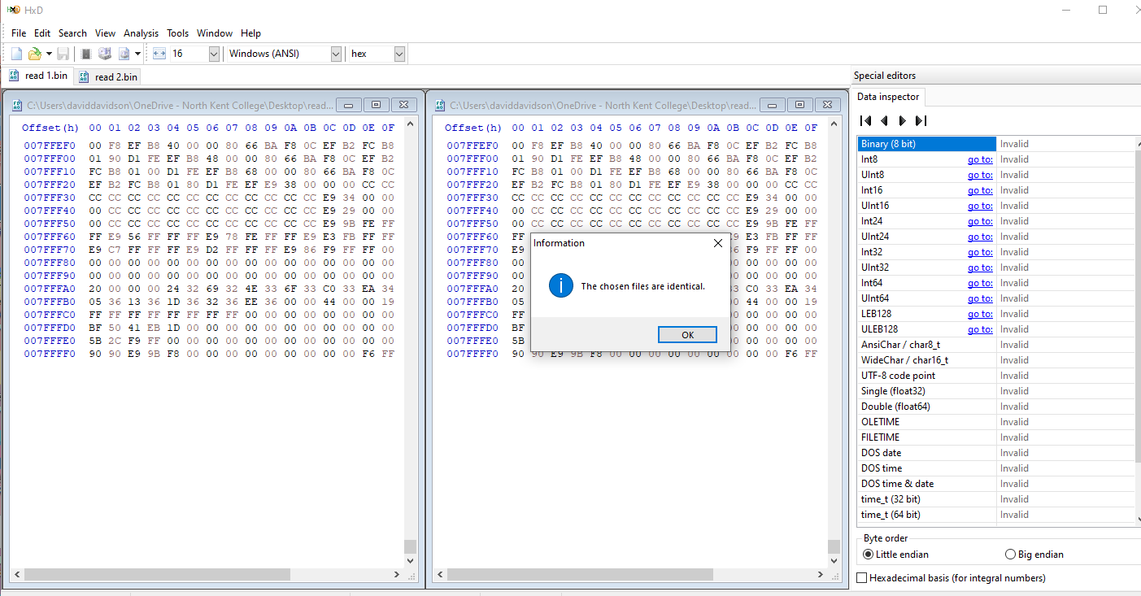Enable Hexadecimal basis for integral numbers

coord(863,578)
